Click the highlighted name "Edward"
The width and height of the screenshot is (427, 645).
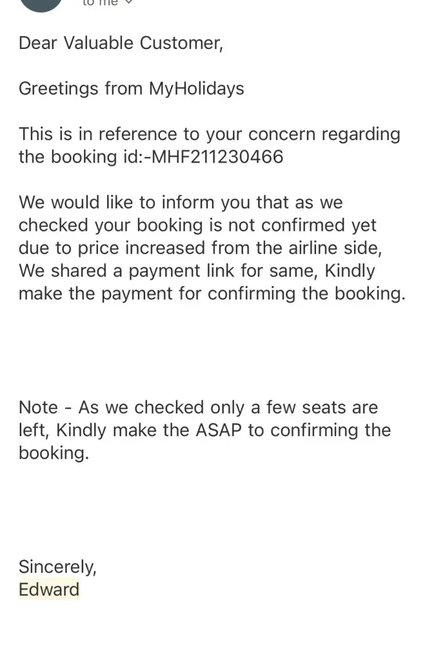point(49,590)
